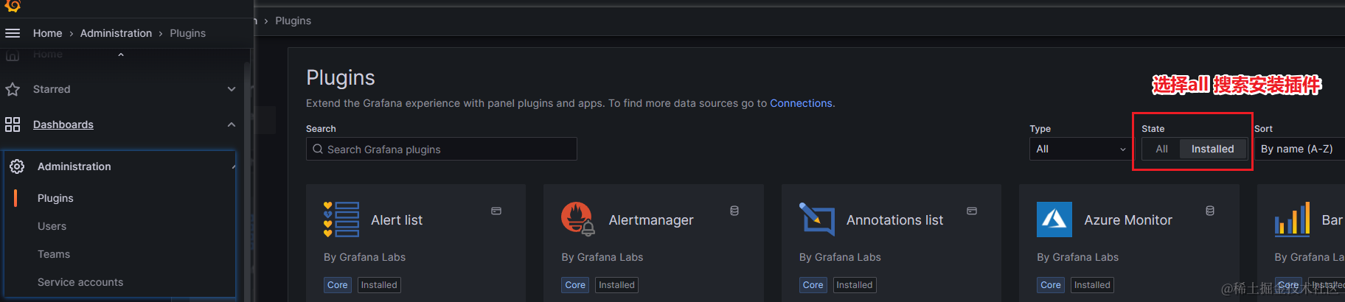Collapse the Administration section chevron
The width and height of the screenshot is (1345, 302).
tap(233, 166)
